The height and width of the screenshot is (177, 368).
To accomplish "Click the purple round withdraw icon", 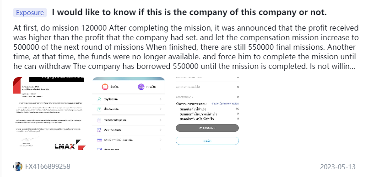I will pyautogui.click(x=141, y=87).
